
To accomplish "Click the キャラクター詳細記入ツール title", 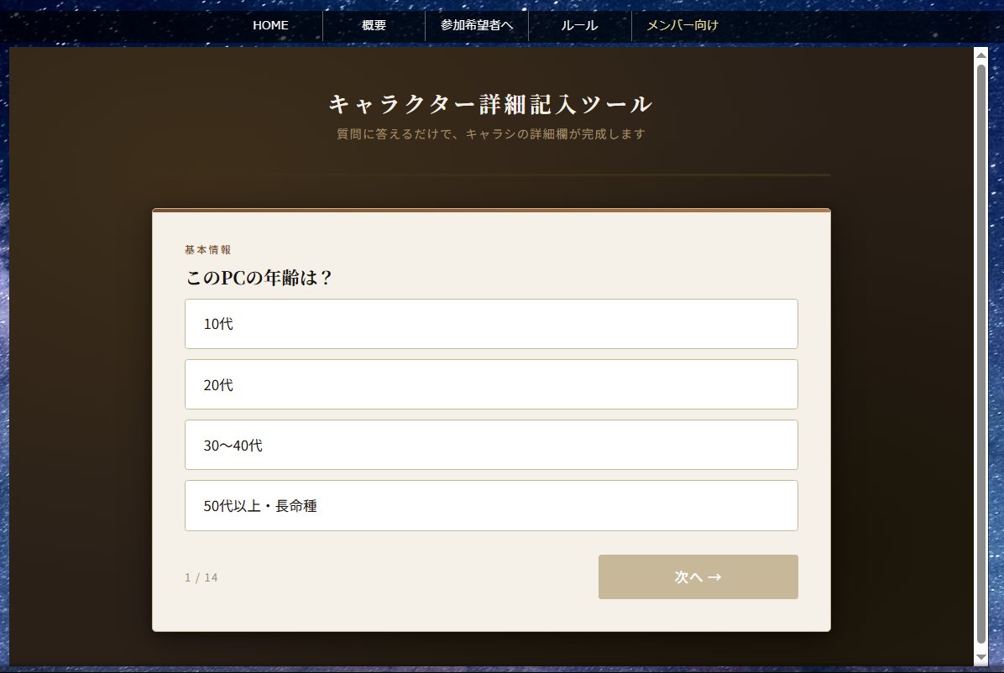I will tap(491, 104).
